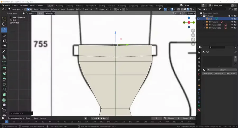Select the Extrude Region tool
Screen dimensions: 238x128
[x=4, y=69]
